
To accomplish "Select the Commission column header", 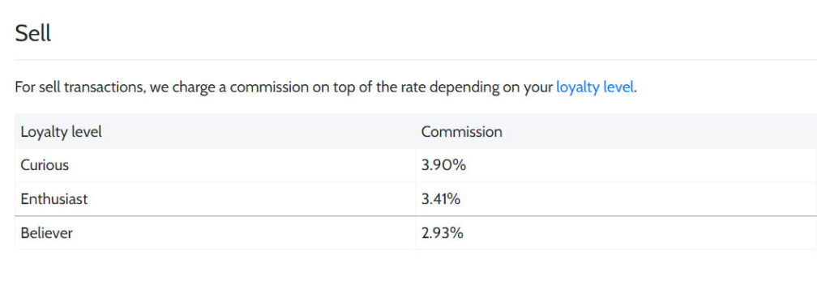I will click(461, 132).
